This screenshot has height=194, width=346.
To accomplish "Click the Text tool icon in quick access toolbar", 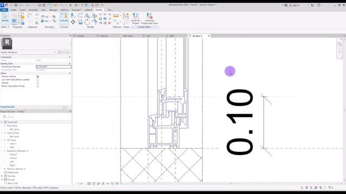I will point(70,5).
